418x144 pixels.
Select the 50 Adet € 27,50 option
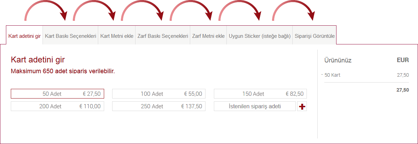tap(57, 94)
